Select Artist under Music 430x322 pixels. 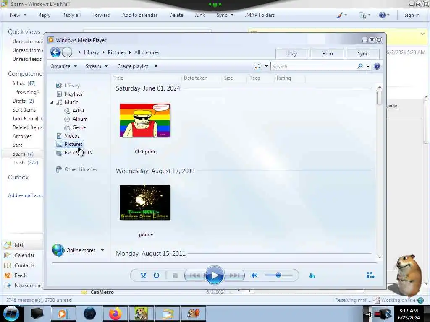point(78,111)
